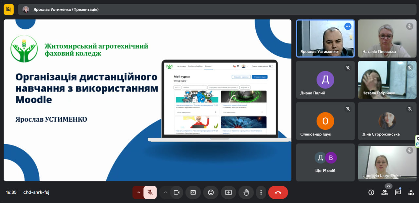Open the three-dot menu on the 0% завершено course card
Image resolution: width=419 pixels, height=203 pixels.
(x=262, y=112)
